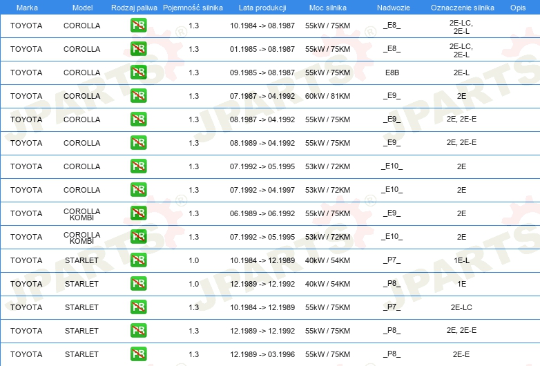This screenshot has width=540, height=366.
Task: Click the petrol icon in the Starlet 2E-LC row
Action: tap(138, 307)
